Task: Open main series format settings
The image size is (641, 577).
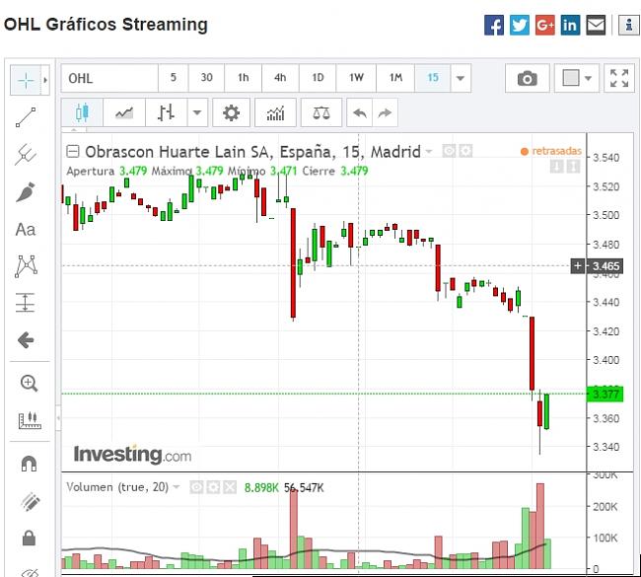Action: (465, 151)
